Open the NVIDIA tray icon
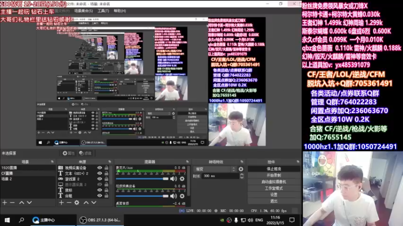Image resolution: width=403 pixels, height=226 pixels. (222, 220)
